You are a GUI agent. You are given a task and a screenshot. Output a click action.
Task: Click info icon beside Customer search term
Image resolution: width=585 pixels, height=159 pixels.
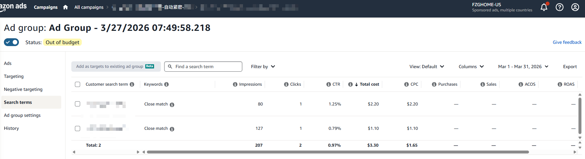[x=132, y=84]
